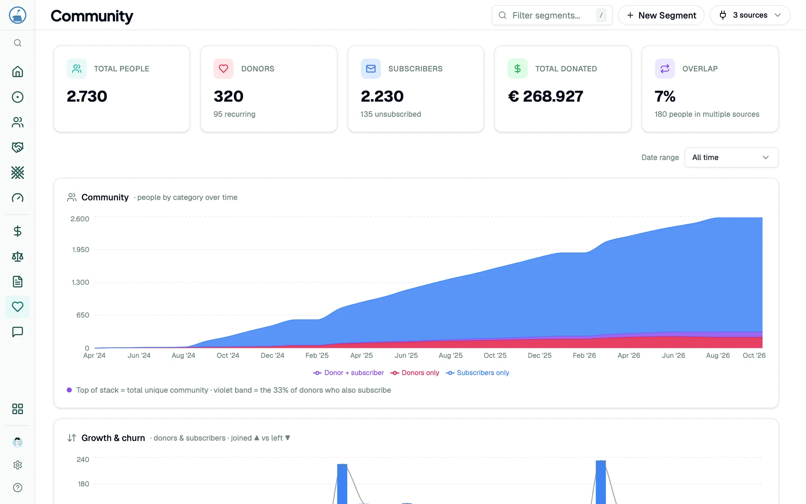Select the heart Community sidebar icon

[18, 307]
